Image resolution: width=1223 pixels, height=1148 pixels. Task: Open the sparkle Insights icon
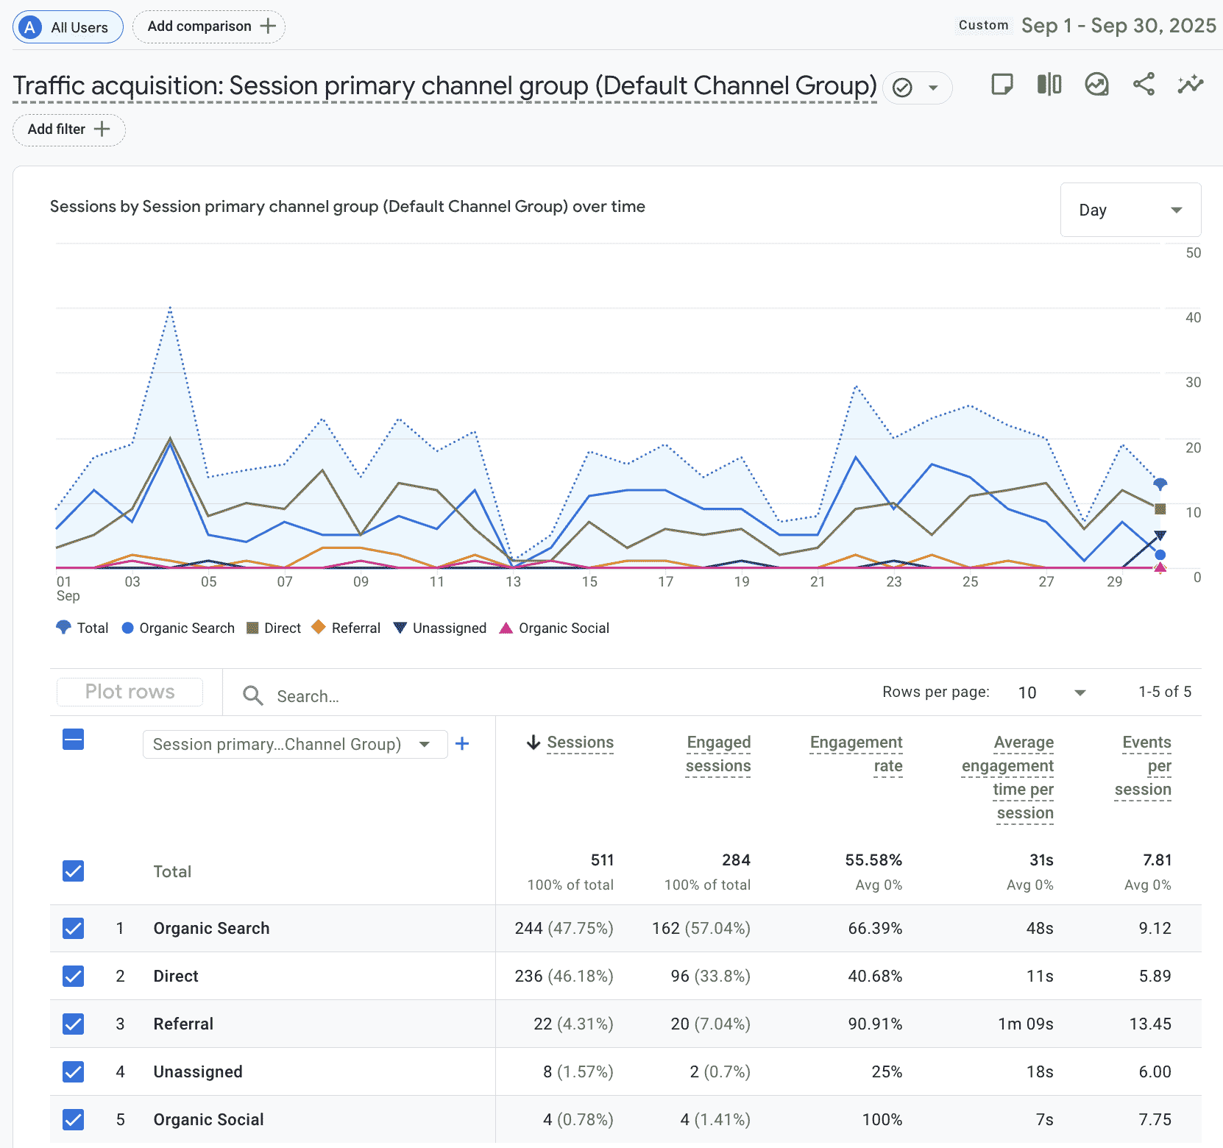pyautogui.click(x=1190, y=85)
